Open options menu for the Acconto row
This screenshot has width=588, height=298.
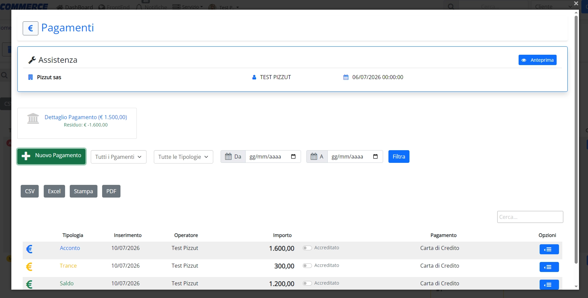[549, 249]
